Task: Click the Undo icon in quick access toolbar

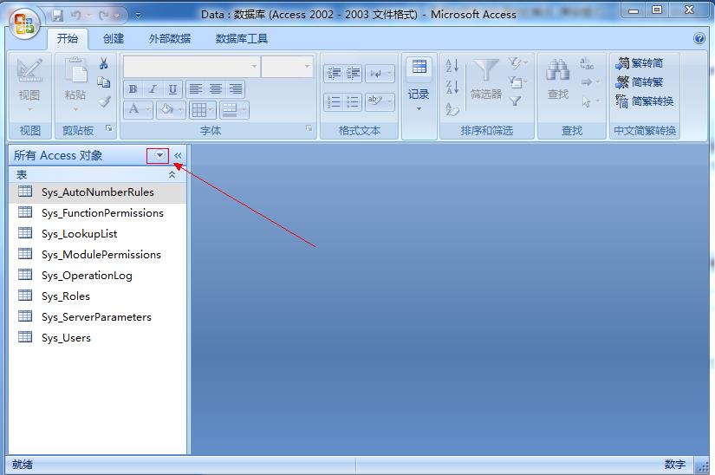Action: tap(75, 16)
